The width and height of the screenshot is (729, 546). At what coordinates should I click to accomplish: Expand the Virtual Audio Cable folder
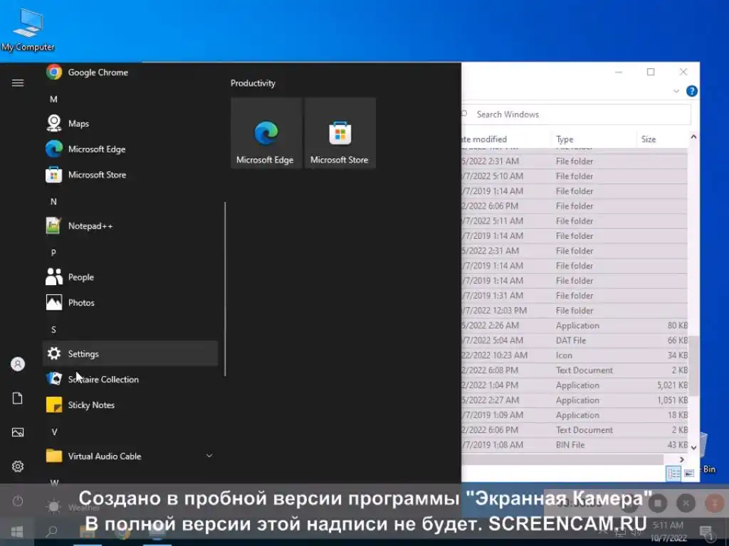[x=130, y=456]
